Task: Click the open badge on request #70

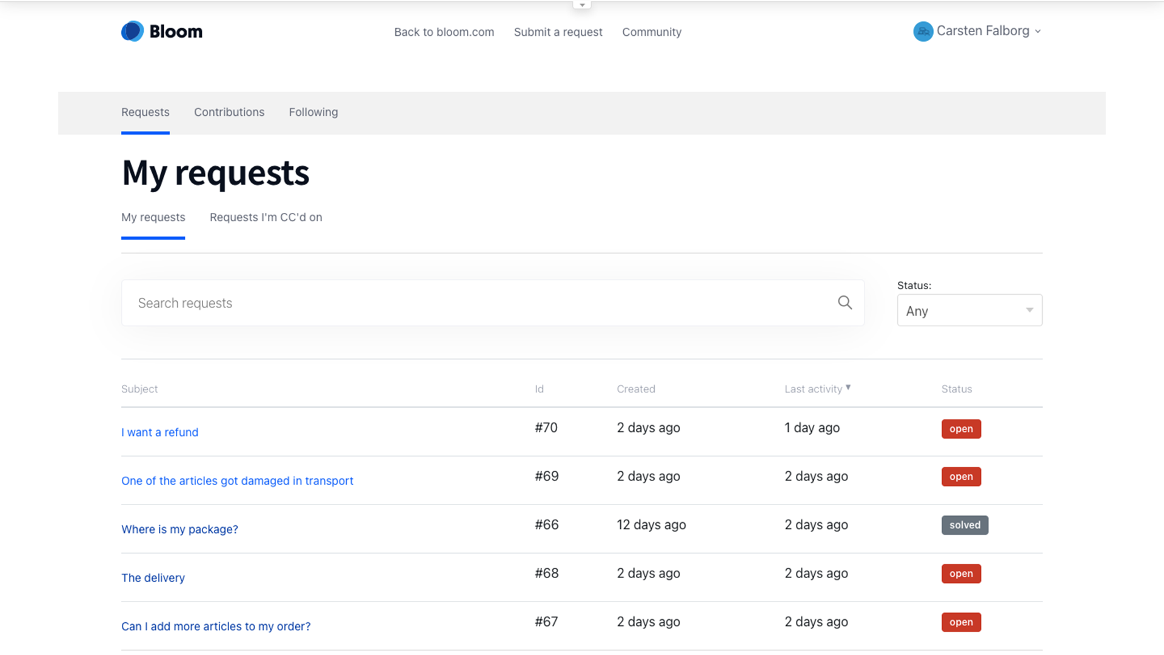Action: coord(961,429)
